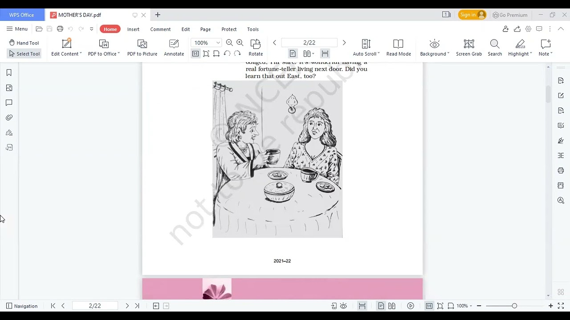Image resolution: width=570 pixels, height=320 pixels.
Task: Open the zoom percentage combo box
Action: (206, 43)
